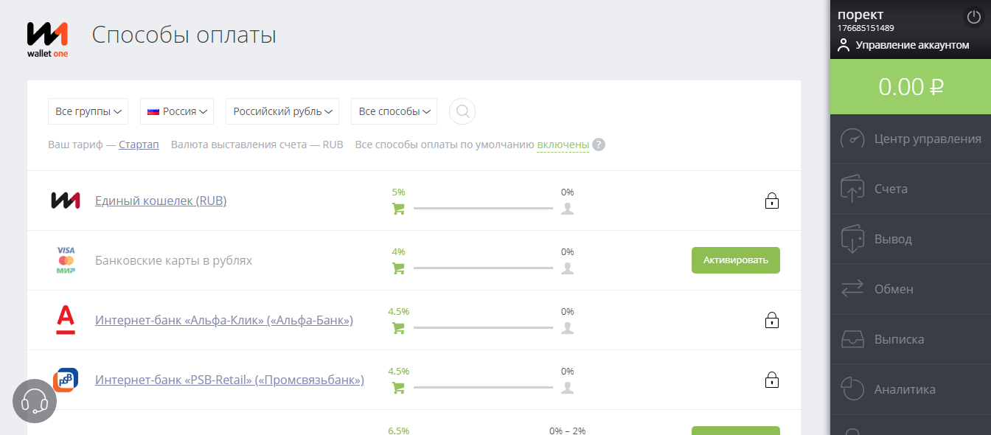Click the Единый кошелек commission slider
The image size is (991, 435).
[x=483, y=209]
